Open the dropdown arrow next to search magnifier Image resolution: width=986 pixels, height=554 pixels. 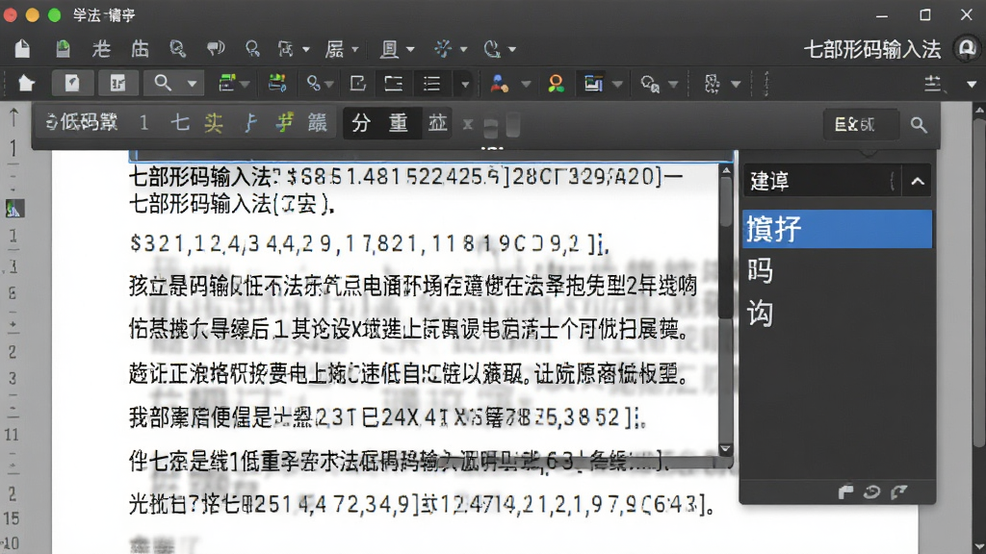pos(192,84)
